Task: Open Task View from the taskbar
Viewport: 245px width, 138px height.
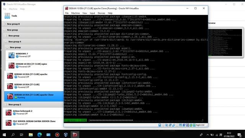Action: point(21,135)
